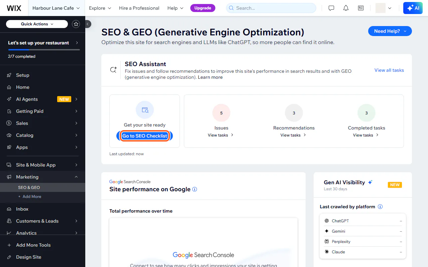The height and width of the screenshot is (267, 428).
Task: View tasks under Recommendations
Action: tap(293, 135)
